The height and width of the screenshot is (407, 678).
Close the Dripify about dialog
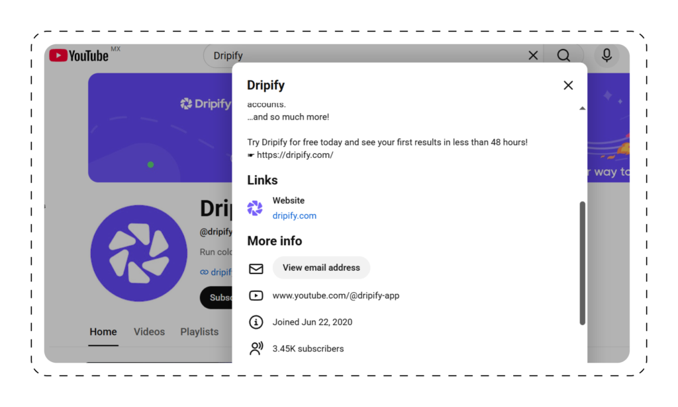point(568,85)
